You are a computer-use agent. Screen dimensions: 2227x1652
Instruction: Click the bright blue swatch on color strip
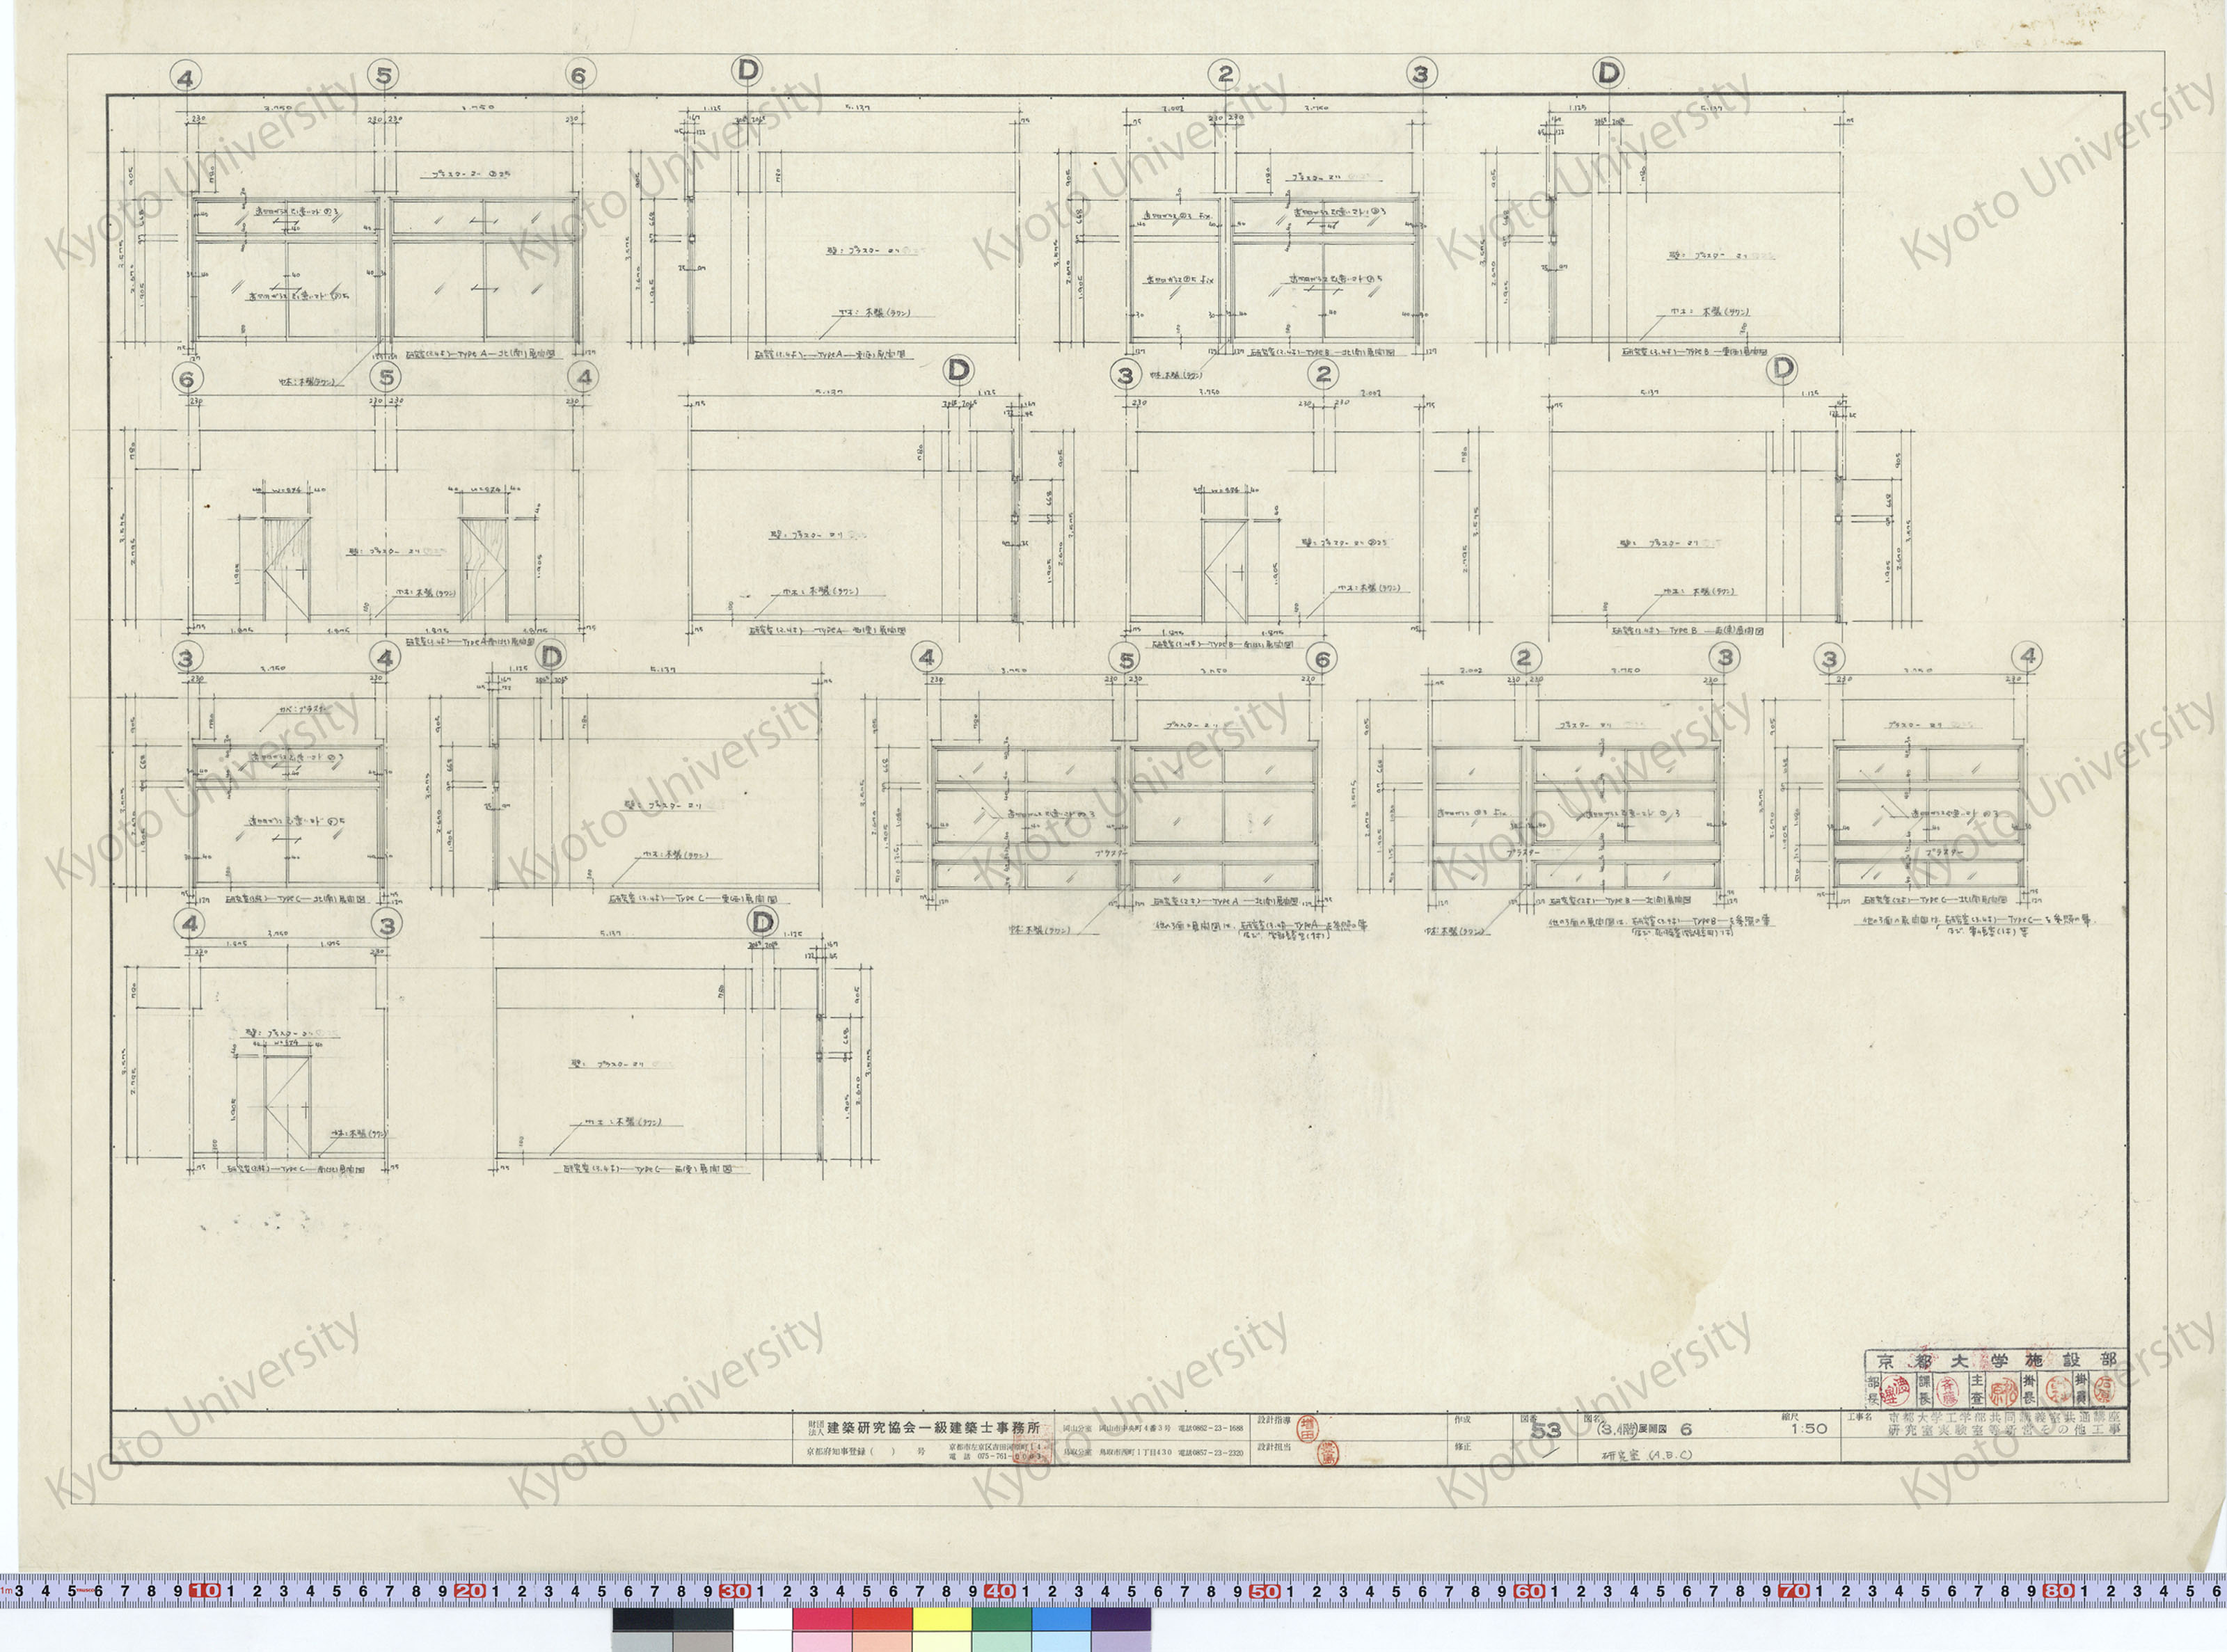pyautogui.click(x=1061, y=1619)
